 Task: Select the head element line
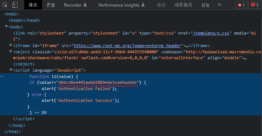click(x=24, y=20)
